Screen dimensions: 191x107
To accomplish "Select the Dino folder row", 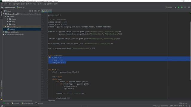I will click(x=22, y=22).
